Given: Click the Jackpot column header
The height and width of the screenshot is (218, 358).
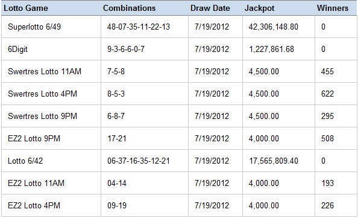Looking at the screenshot, I should tap(259, 8).
